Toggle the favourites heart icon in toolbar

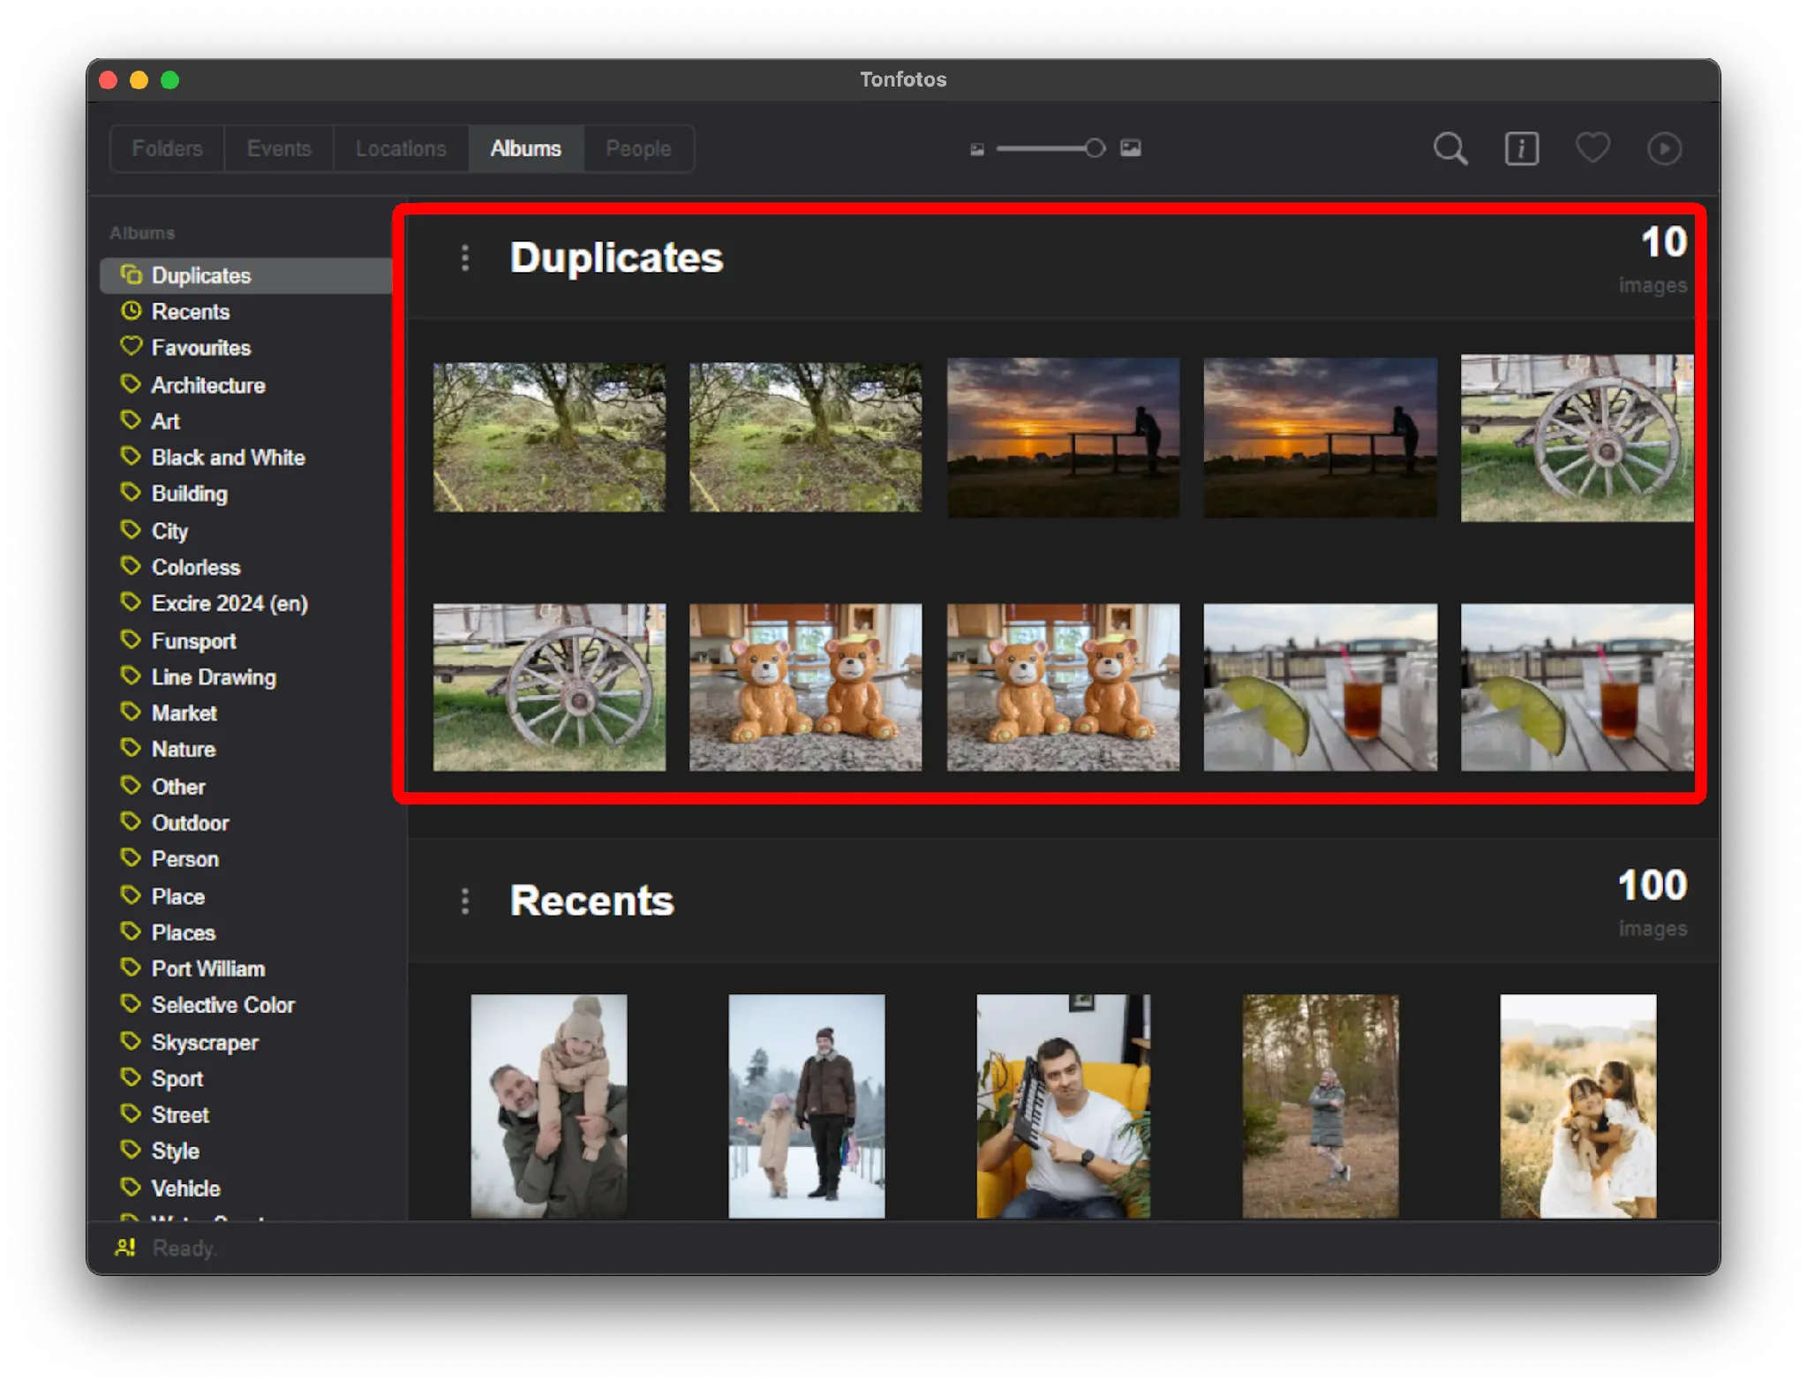(1592, 147)
